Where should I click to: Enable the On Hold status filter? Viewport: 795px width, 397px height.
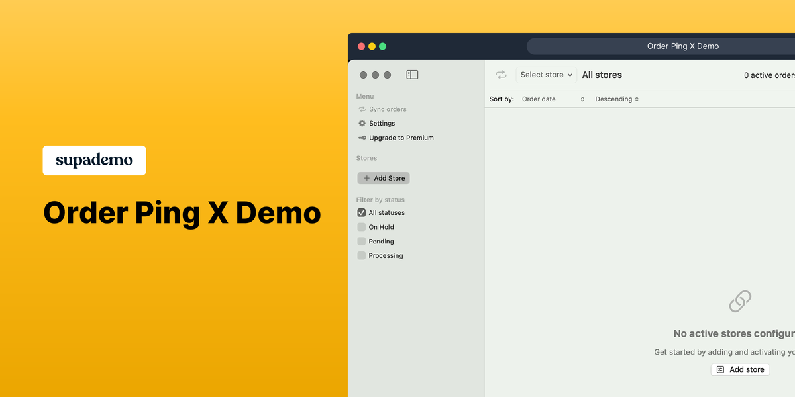coord(362,227)
